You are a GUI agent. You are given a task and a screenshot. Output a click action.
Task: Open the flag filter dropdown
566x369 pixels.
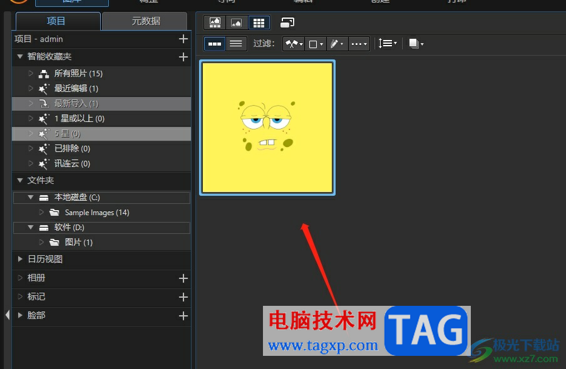tap(294, 44)
